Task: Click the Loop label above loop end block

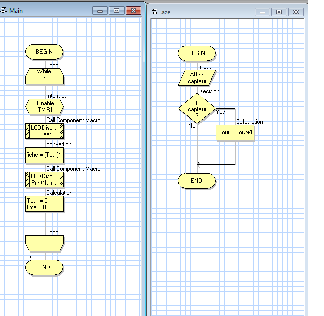Action: 52,233
